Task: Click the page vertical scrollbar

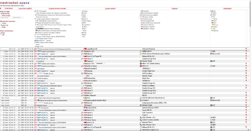Action: (x=250, y=14)
